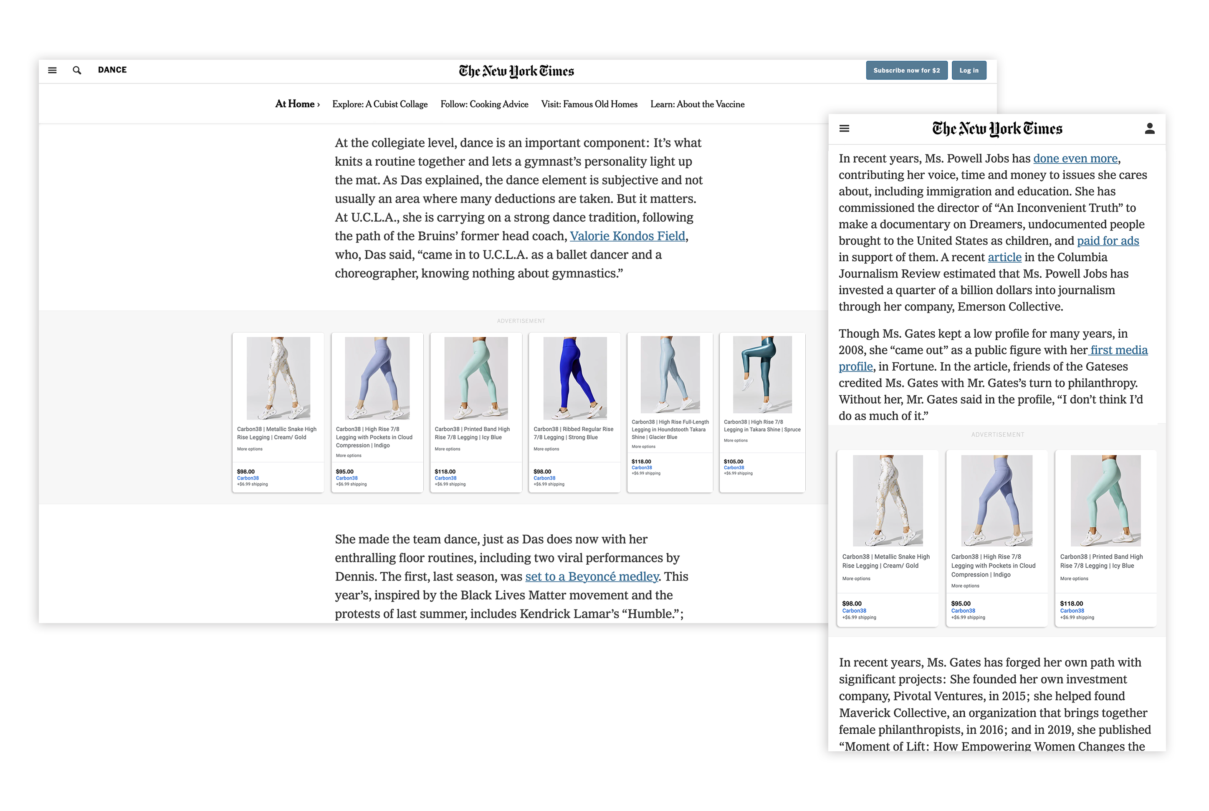Viewport: 1209px width, 811px height.
Task: Open the paid for ads link
Action: click(x=1108, y=240)
